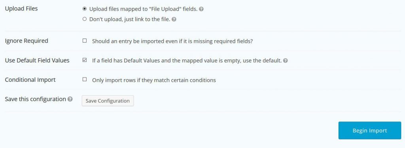Select "Upload files mapped to File Upload fields" radio

tap(85, 9)
